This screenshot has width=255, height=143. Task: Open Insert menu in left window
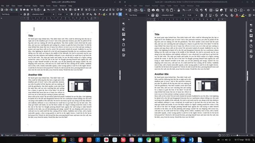(20, 6)
